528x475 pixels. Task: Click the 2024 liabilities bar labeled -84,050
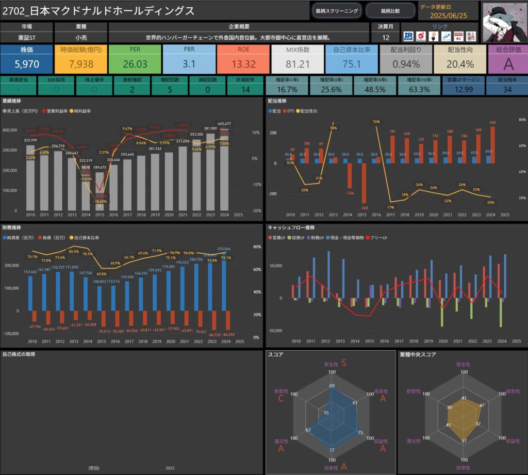pos(228,320)
